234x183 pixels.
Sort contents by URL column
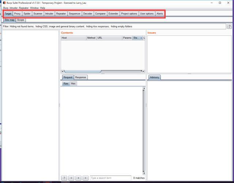click(x=109, y=38)
